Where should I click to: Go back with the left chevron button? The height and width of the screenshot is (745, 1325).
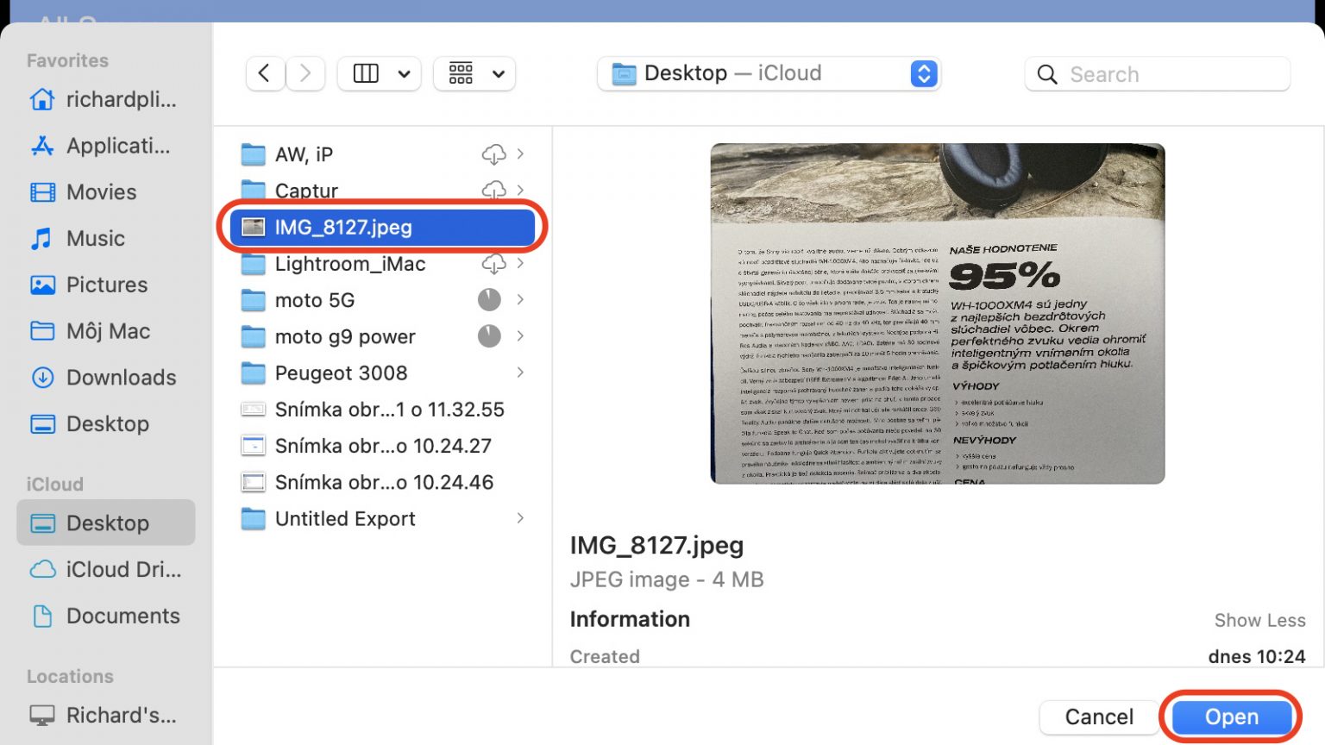tap(265, 74)
